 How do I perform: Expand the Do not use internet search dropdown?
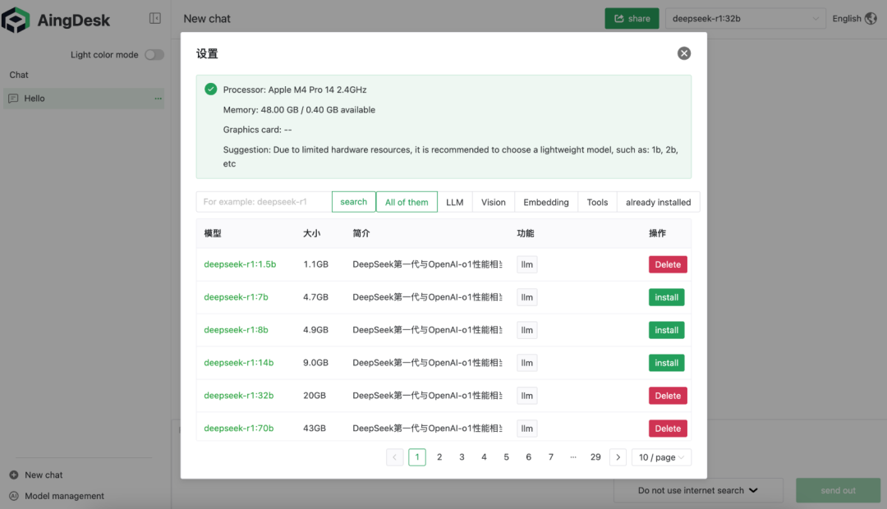click(697, 490)
